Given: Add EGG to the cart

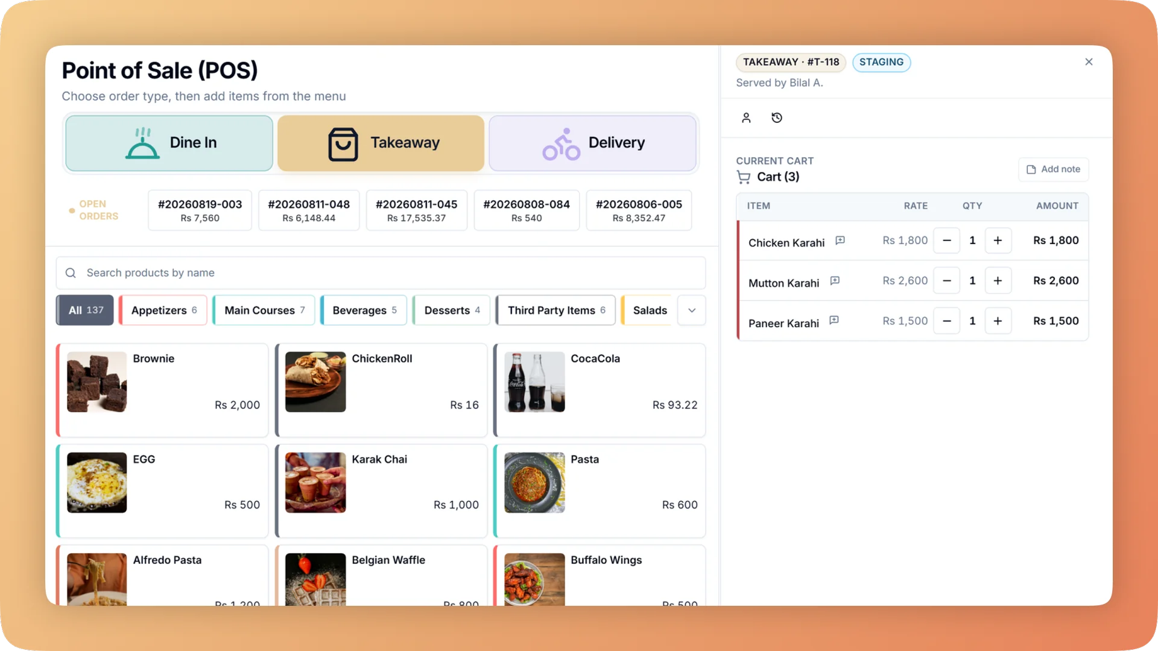Looking at the screenshot, I should (x=162, y=491).
